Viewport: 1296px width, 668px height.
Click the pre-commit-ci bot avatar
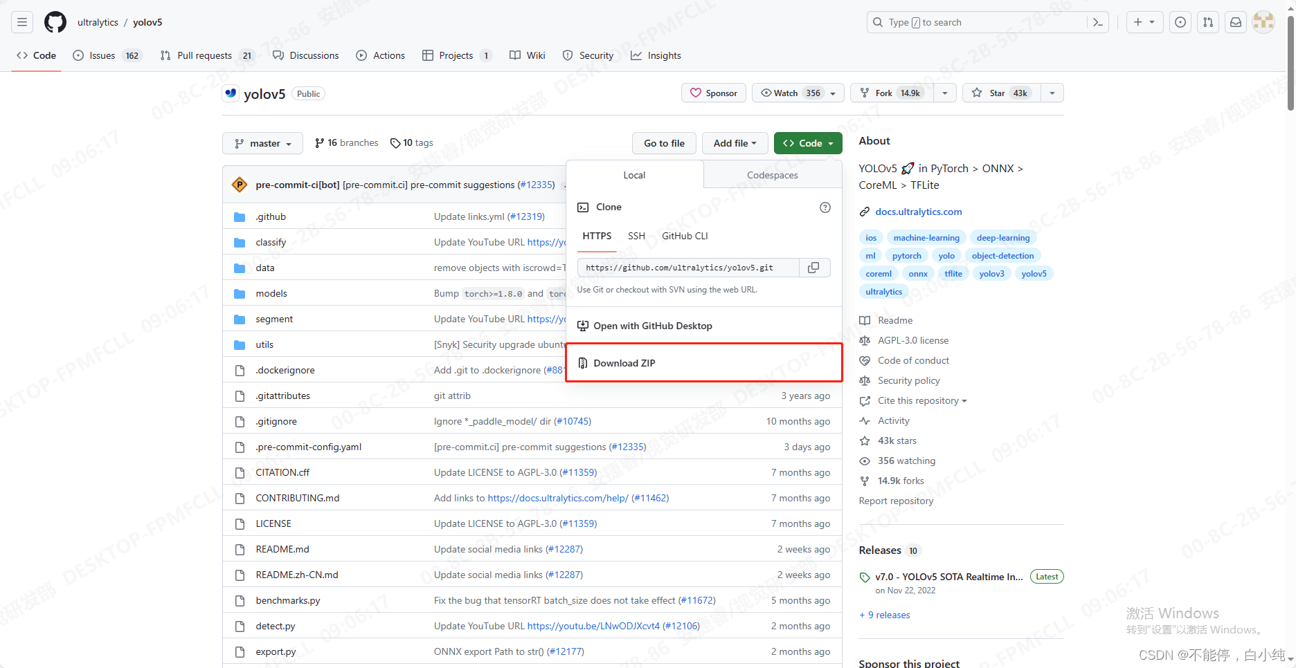click(x=240, y=185)
